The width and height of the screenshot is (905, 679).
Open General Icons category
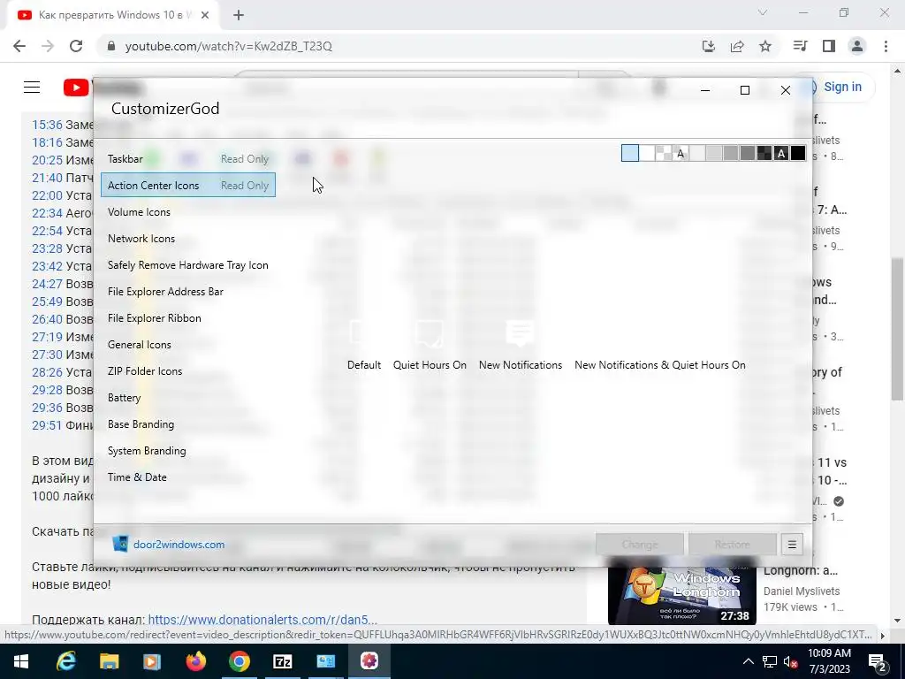tap(188, 345)
